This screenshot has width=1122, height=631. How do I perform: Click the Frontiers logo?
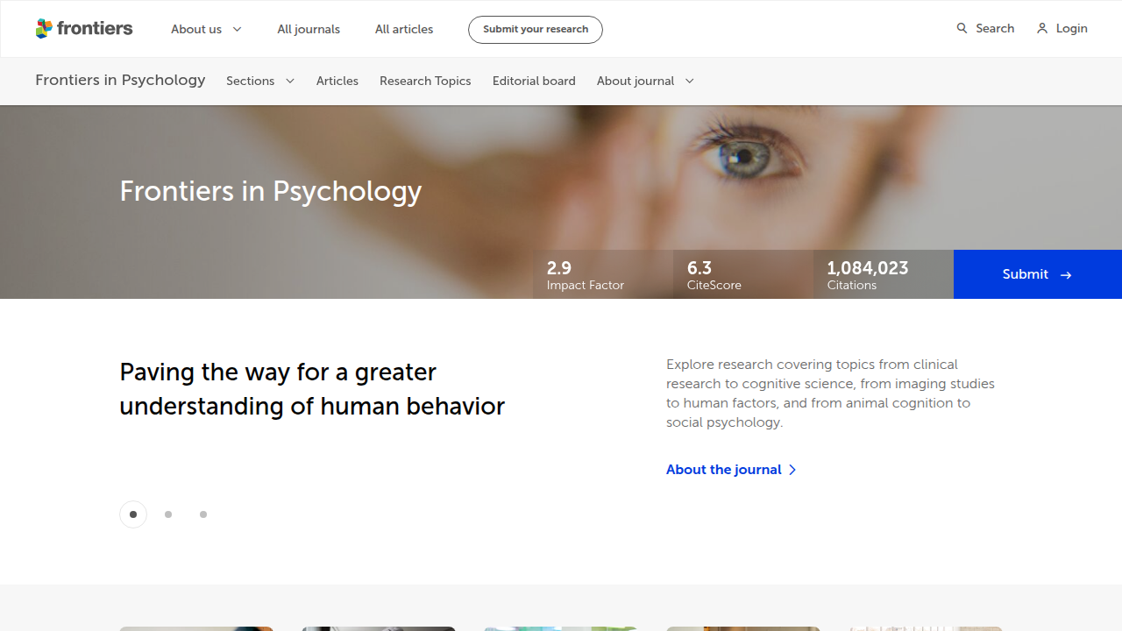click(x=84, y=28)
